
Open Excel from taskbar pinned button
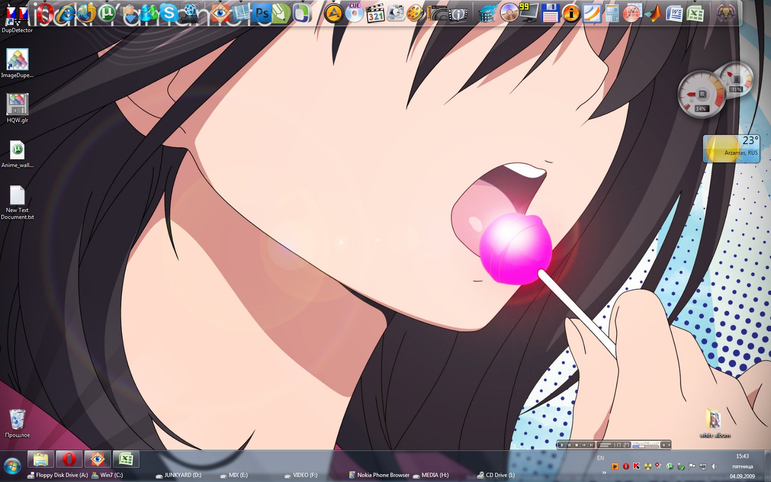pyautogui.click(x=126, y=459)
